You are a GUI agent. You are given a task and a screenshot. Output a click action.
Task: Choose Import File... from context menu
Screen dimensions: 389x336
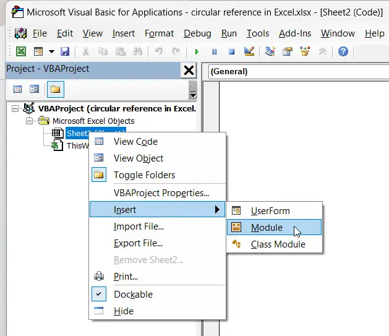coord(158,226)
